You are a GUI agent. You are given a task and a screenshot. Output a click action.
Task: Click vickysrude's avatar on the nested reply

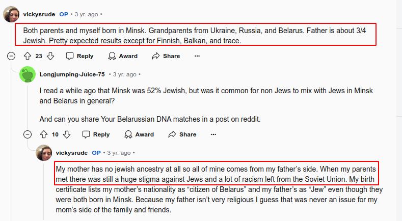pyautogui.click(x=44, y=153)
